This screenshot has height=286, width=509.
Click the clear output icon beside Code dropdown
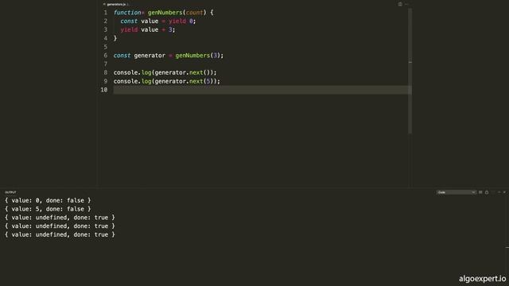pos(480,192)
